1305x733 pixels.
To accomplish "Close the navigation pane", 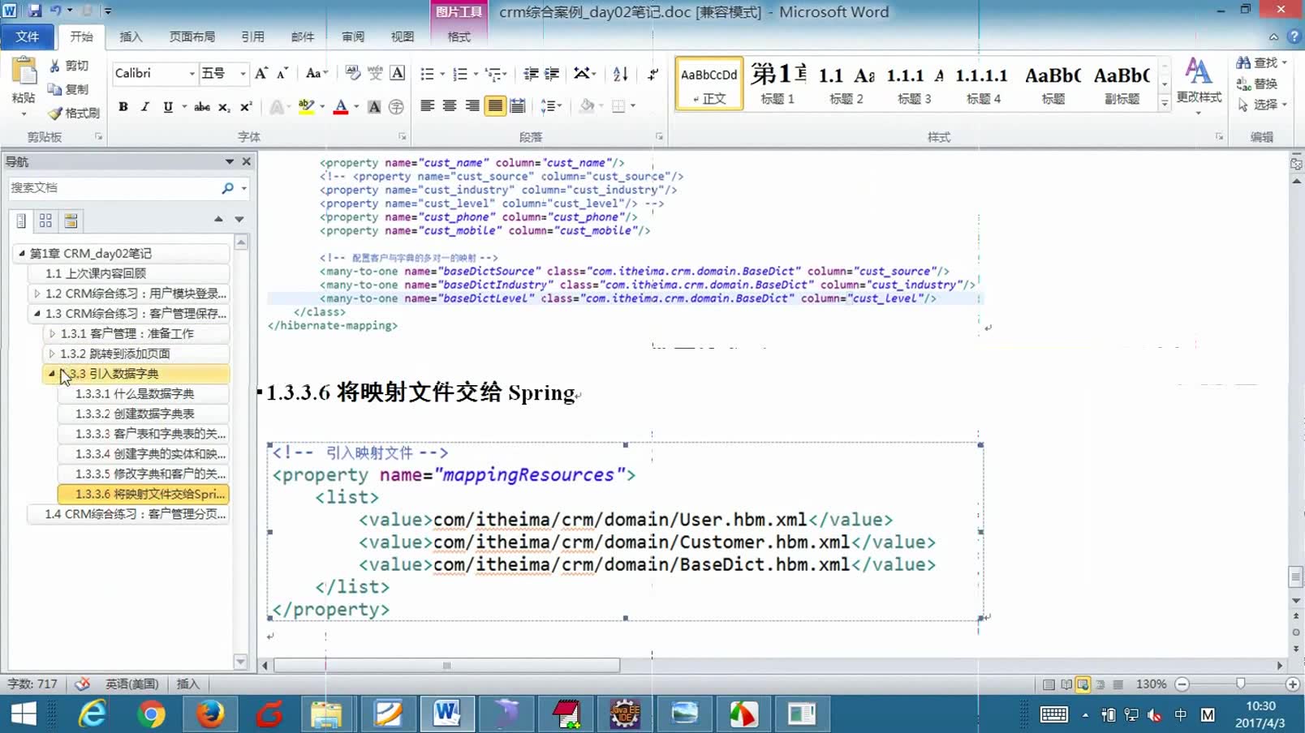I will tap(247, 161).
